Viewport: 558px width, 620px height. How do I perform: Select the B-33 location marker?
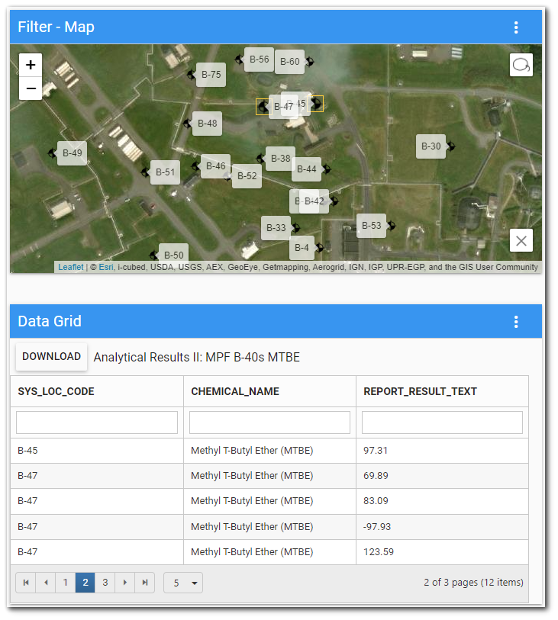295,228
